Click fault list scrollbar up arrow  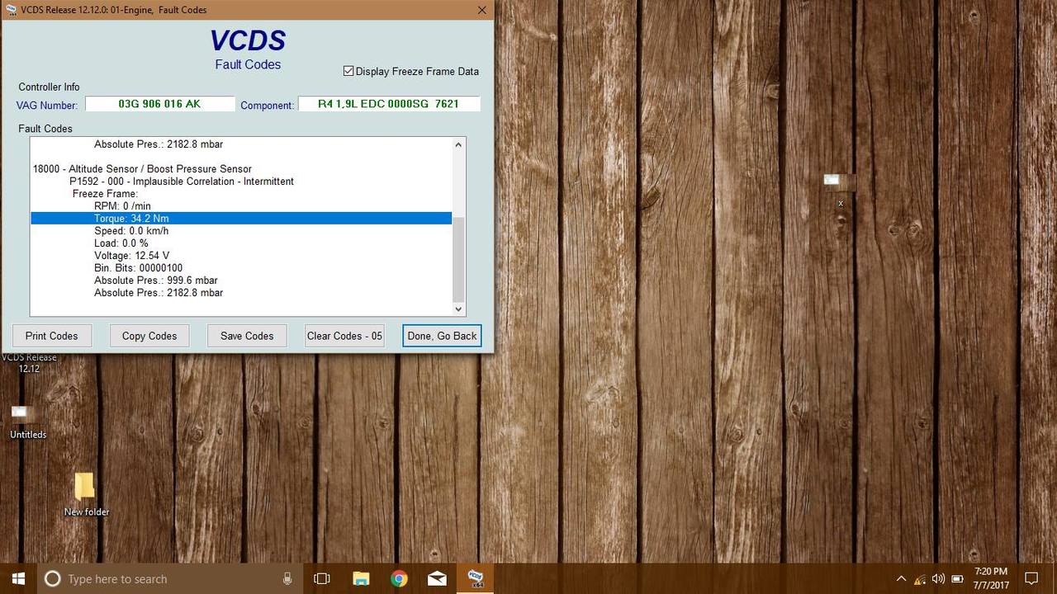click(459, 144)
